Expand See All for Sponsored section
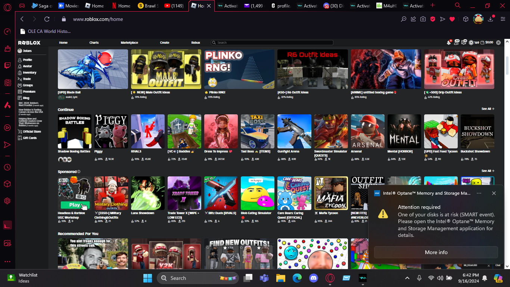Screen dimensions: 510x287 coord(488,171)
